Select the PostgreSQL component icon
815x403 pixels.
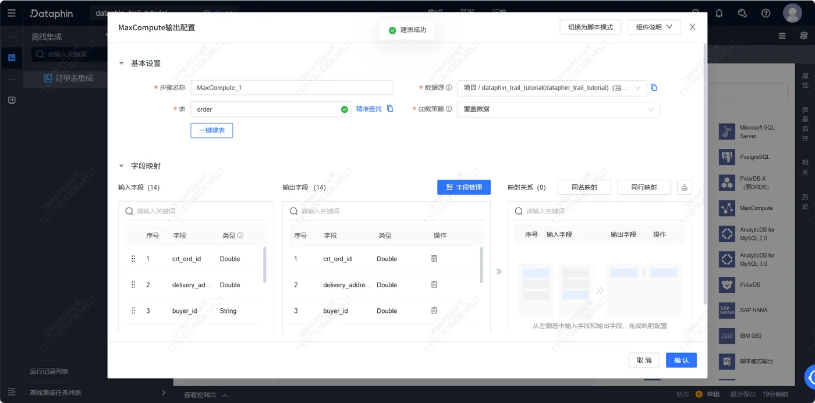[727, 157]
